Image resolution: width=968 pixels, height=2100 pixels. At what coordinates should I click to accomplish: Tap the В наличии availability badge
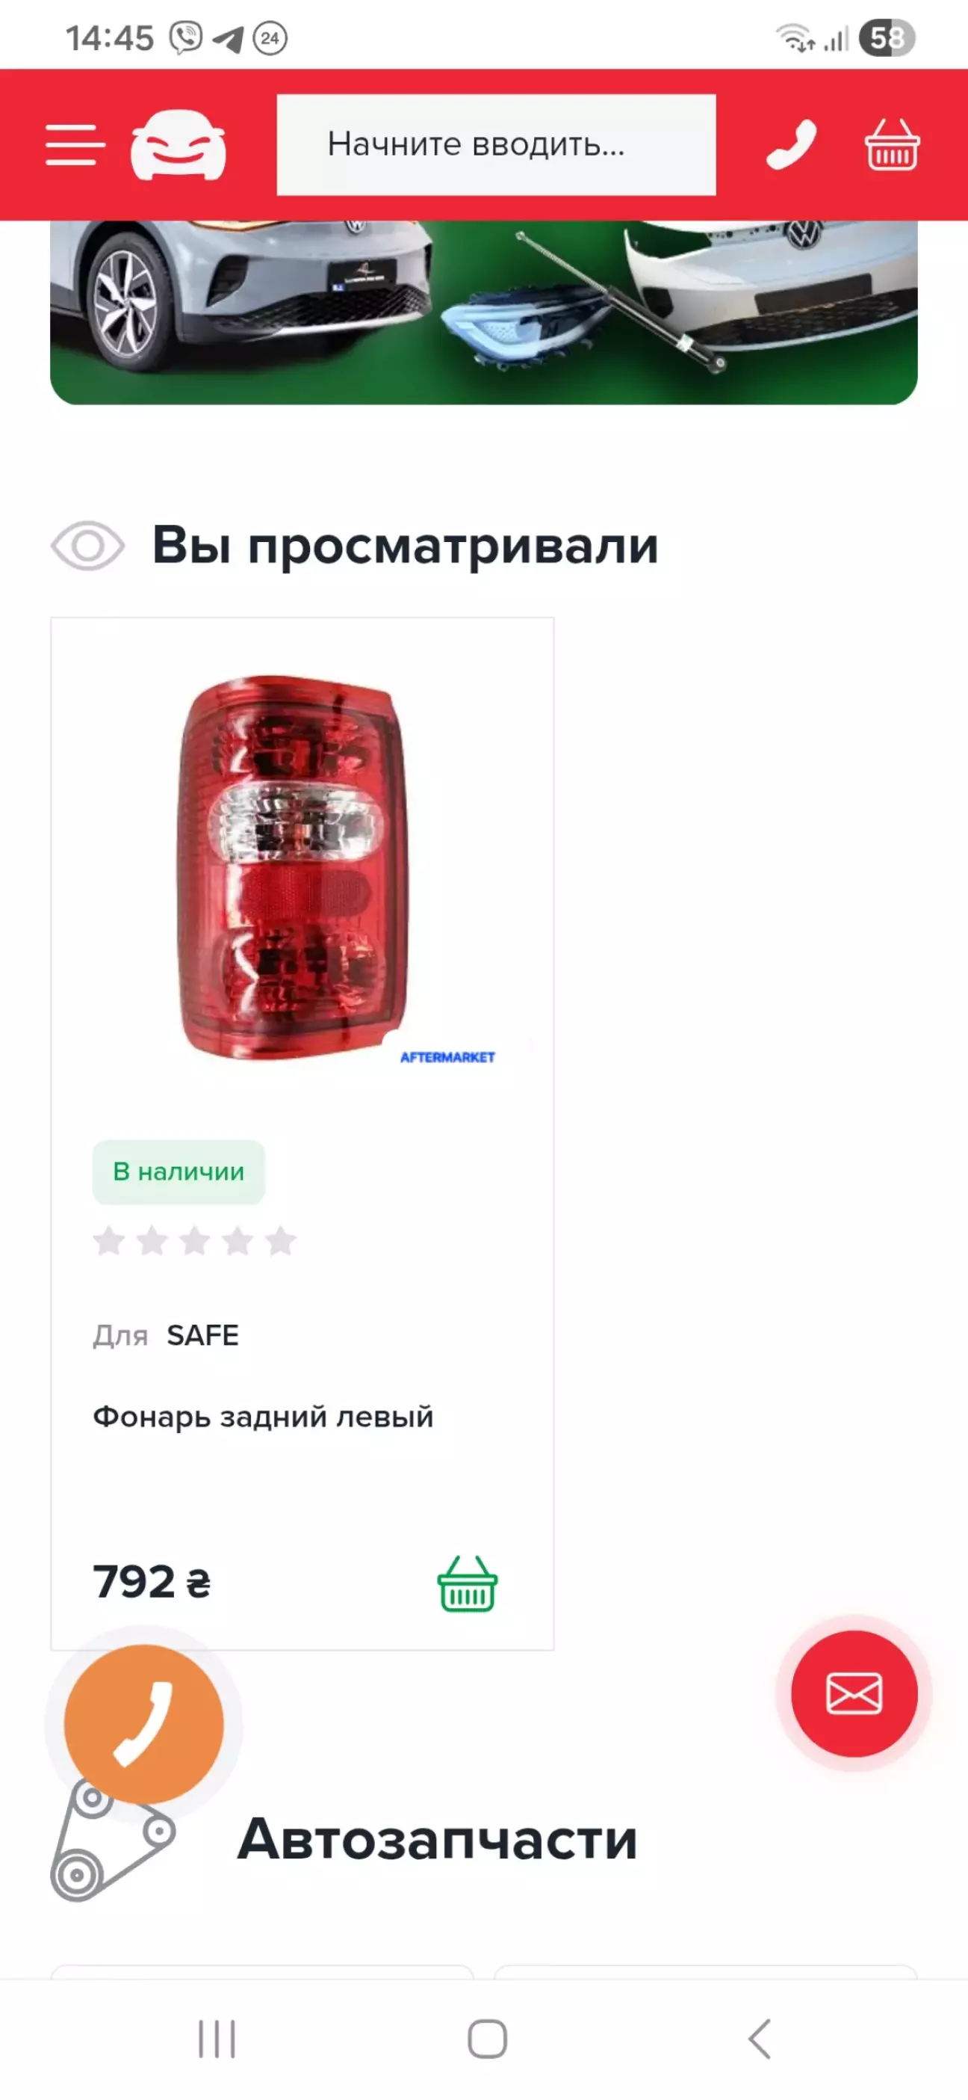(x=179, y=1171)
